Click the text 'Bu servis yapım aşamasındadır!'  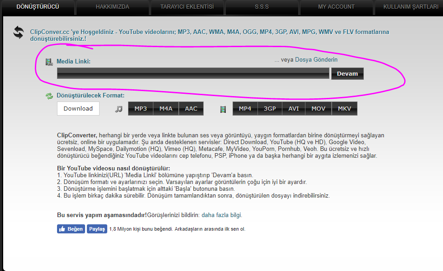(102, 215)
